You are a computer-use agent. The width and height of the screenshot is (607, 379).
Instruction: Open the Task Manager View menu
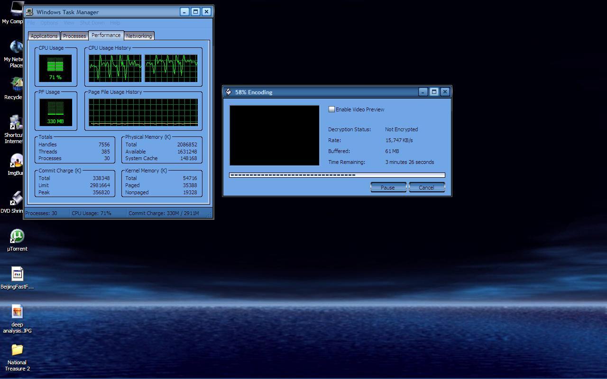tap(69, 23)
